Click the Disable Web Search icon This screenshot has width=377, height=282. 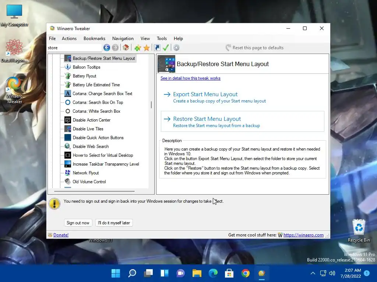[x=68, y=147]
